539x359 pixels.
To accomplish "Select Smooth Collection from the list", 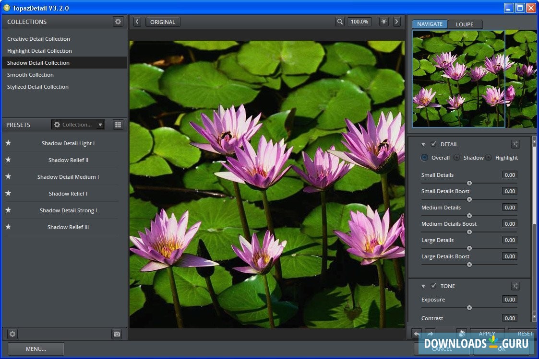I will [x=30, y=75].
